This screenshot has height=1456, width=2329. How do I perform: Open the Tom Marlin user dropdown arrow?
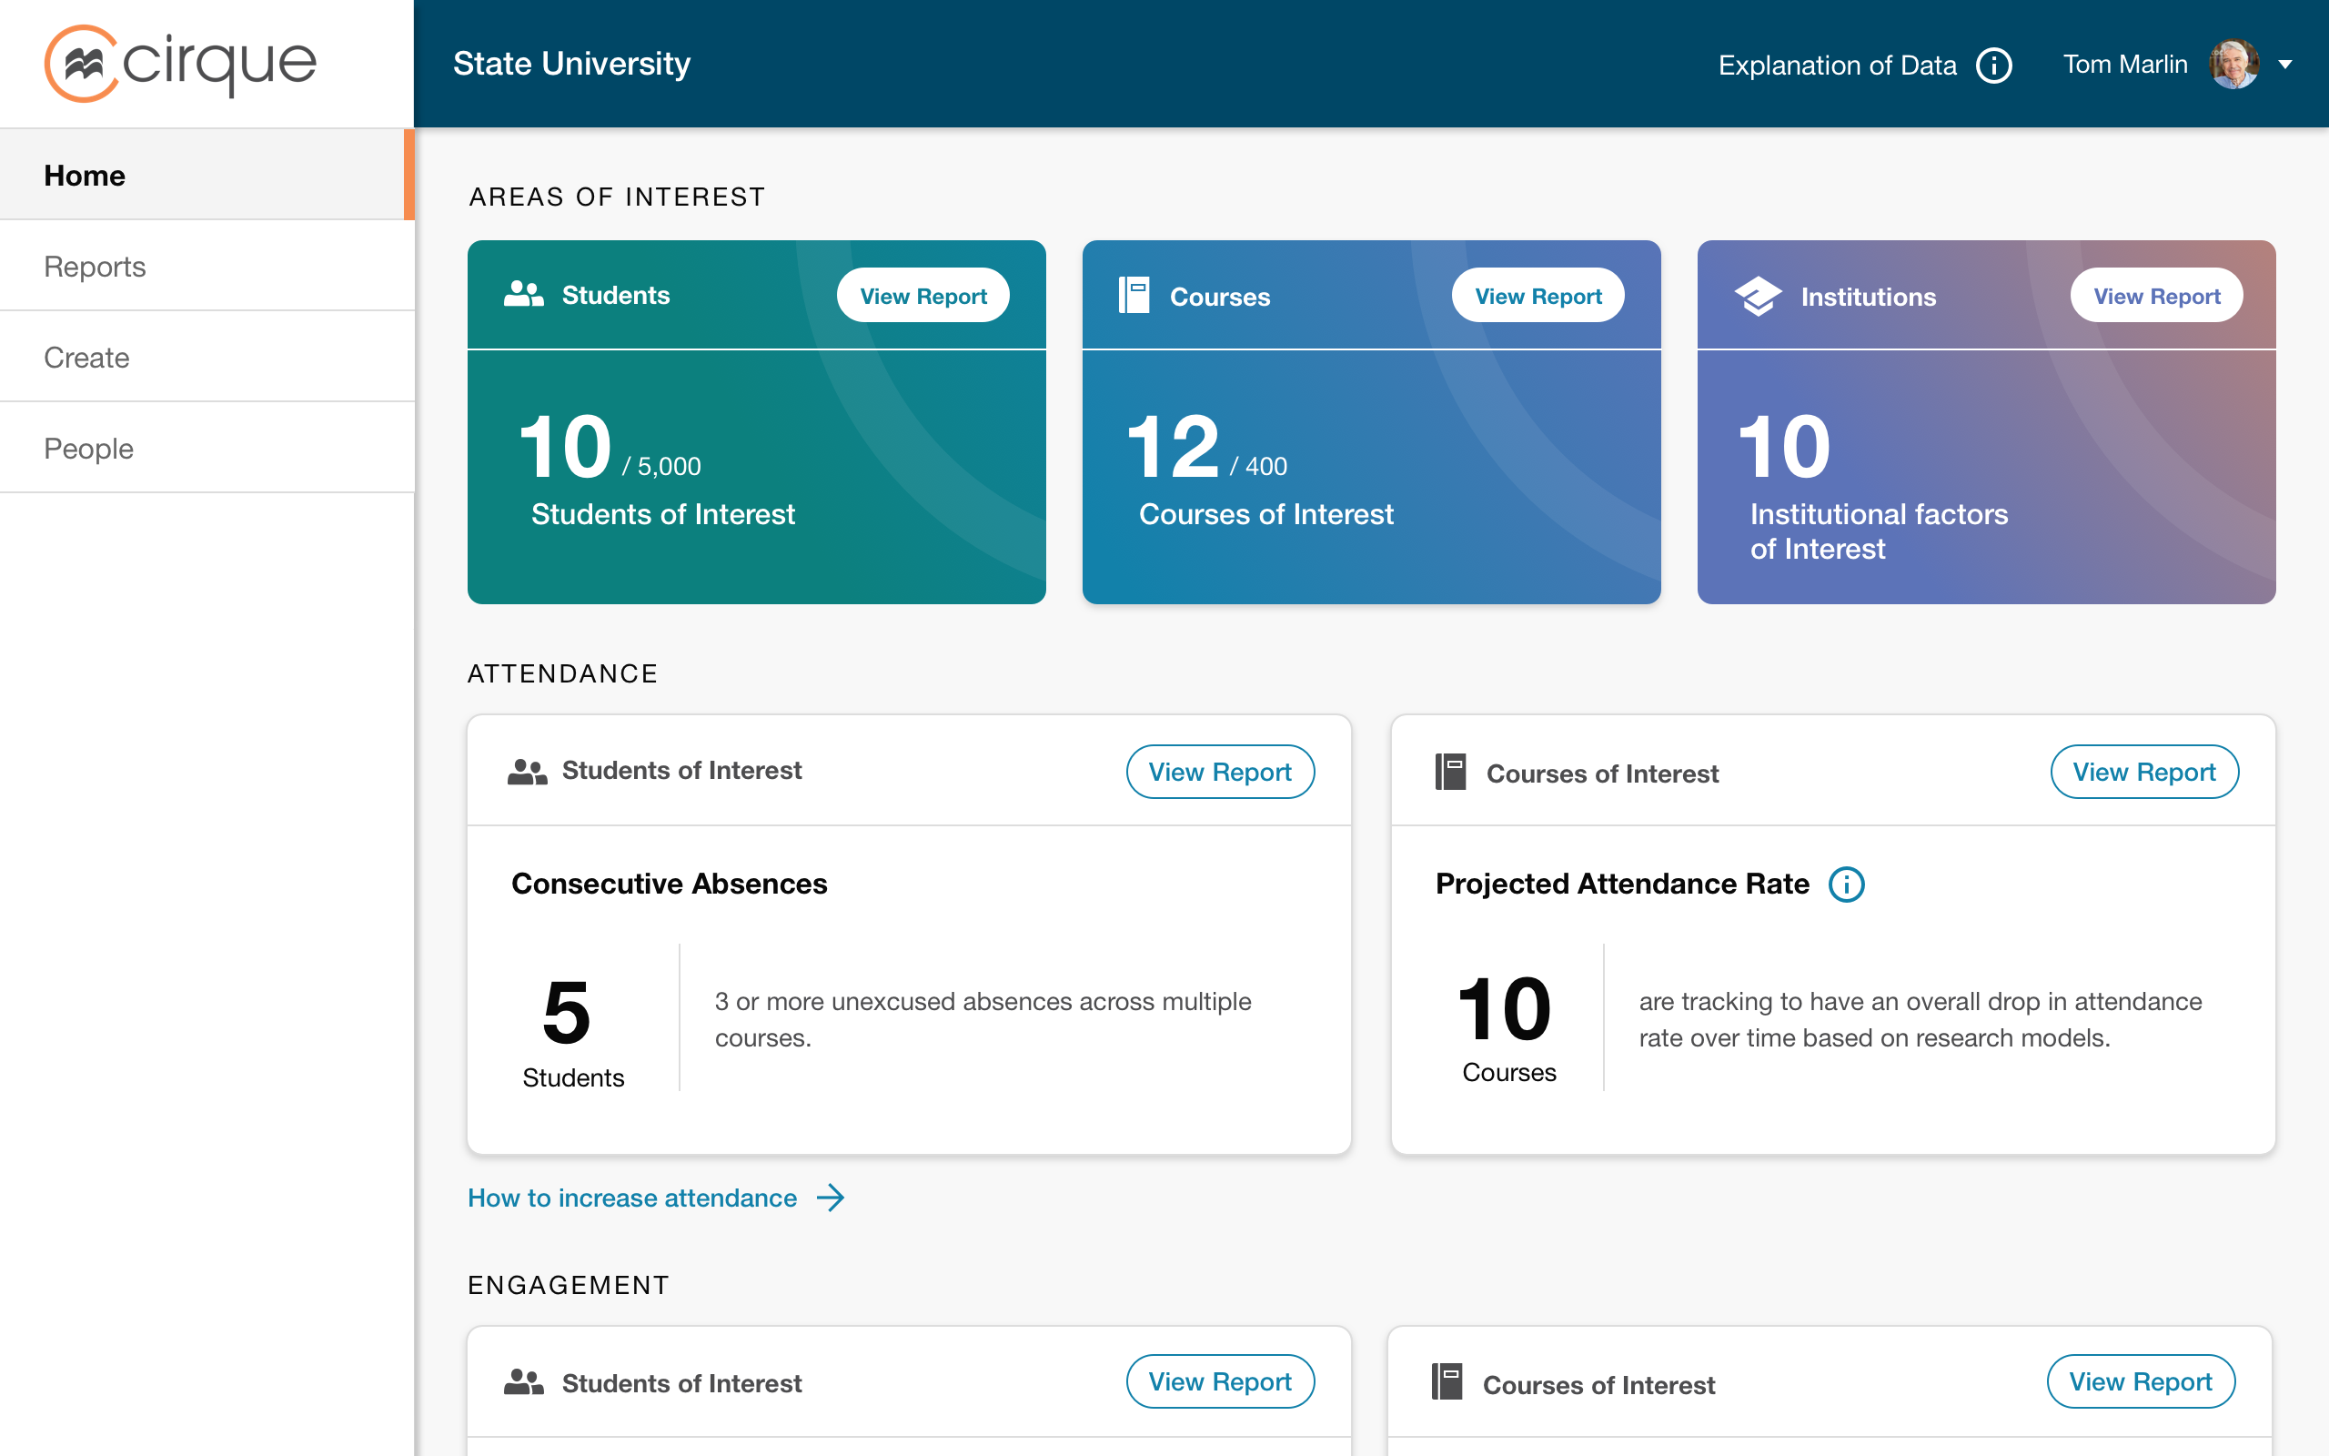coord(2284,65)
